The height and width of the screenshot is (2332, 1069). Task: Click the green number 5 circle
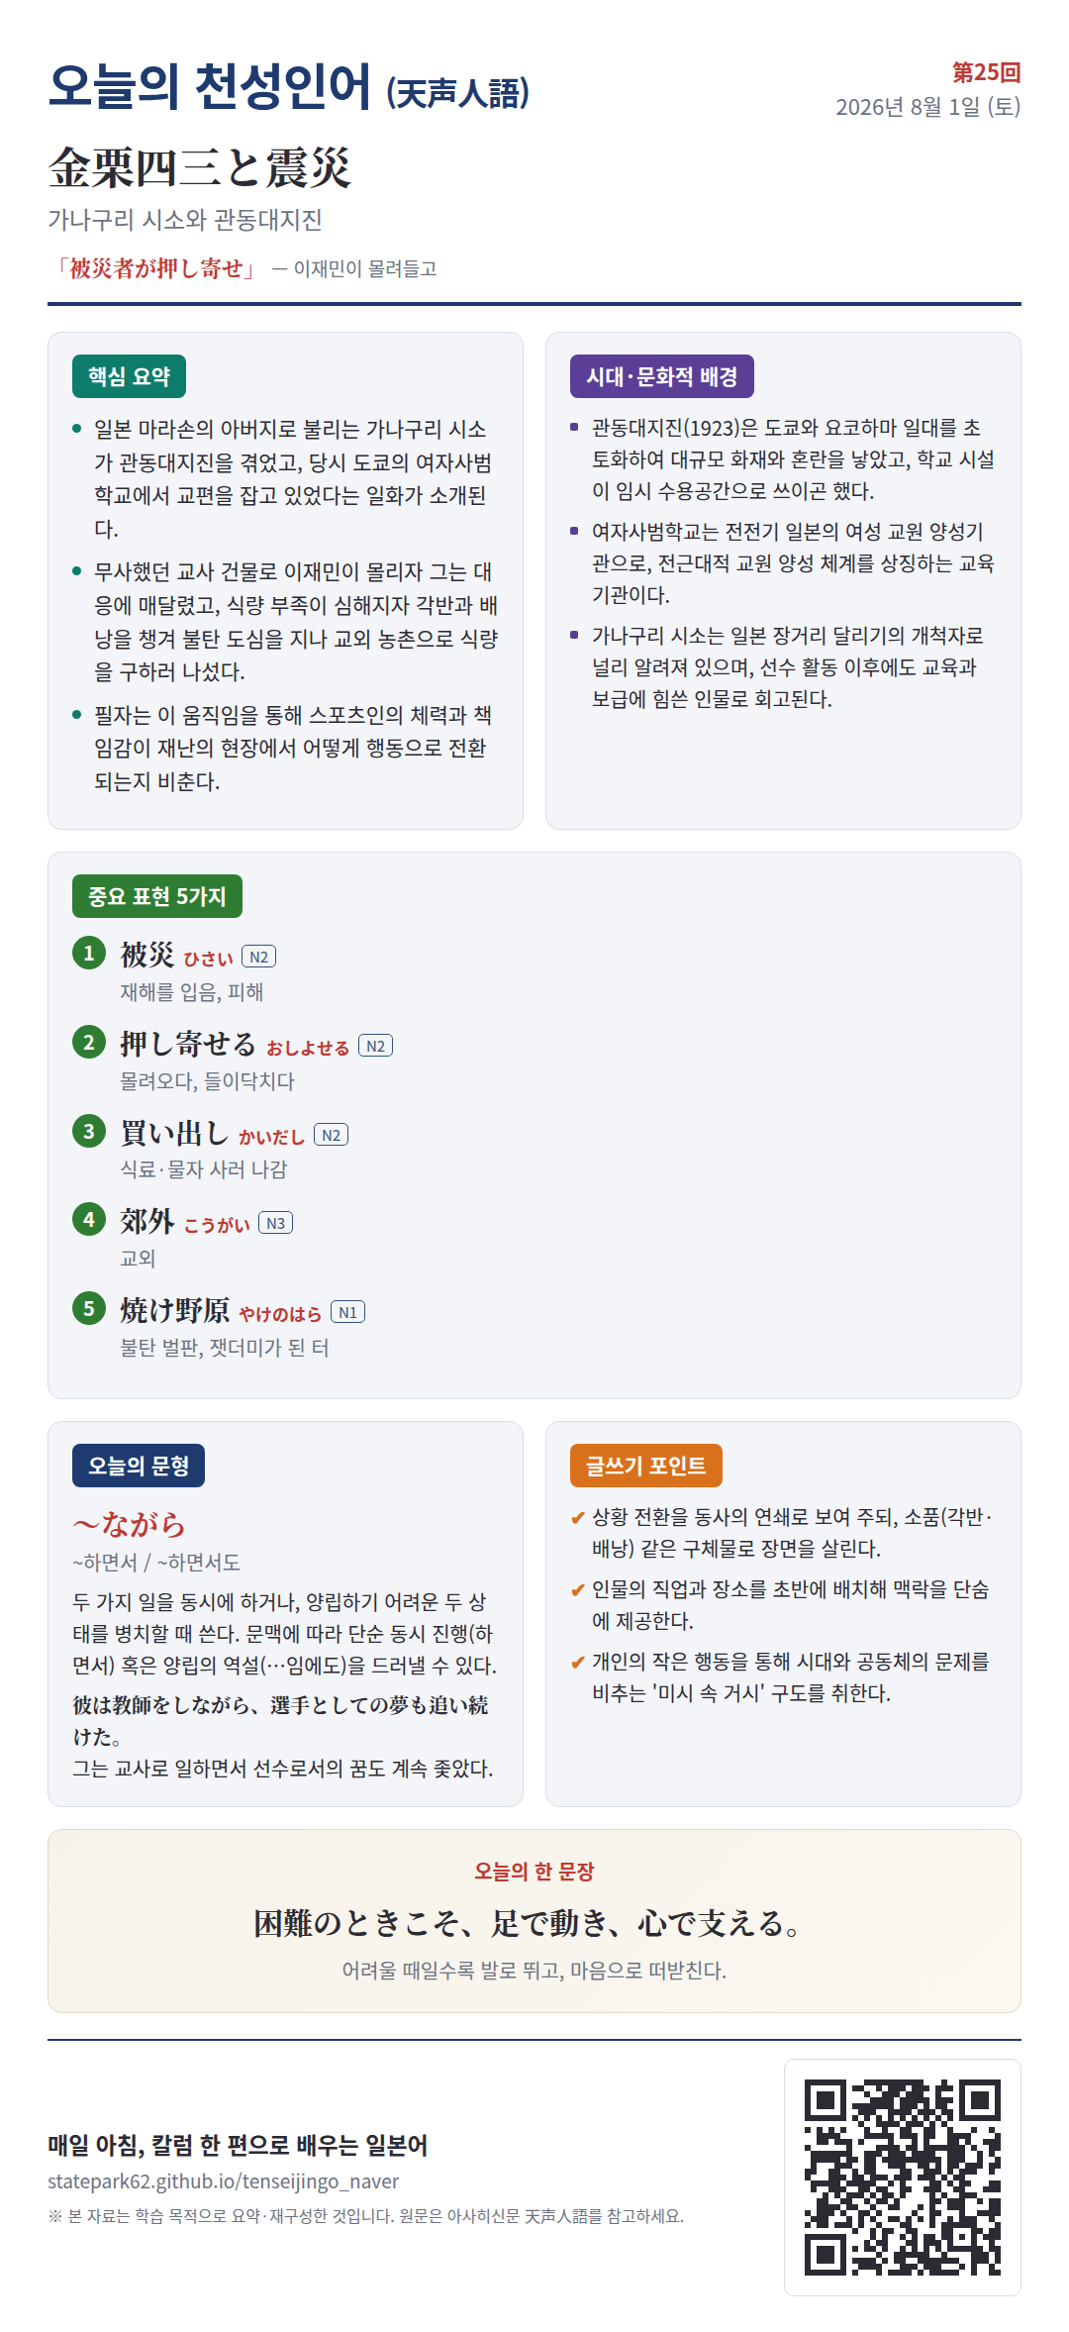(89, 1308)
